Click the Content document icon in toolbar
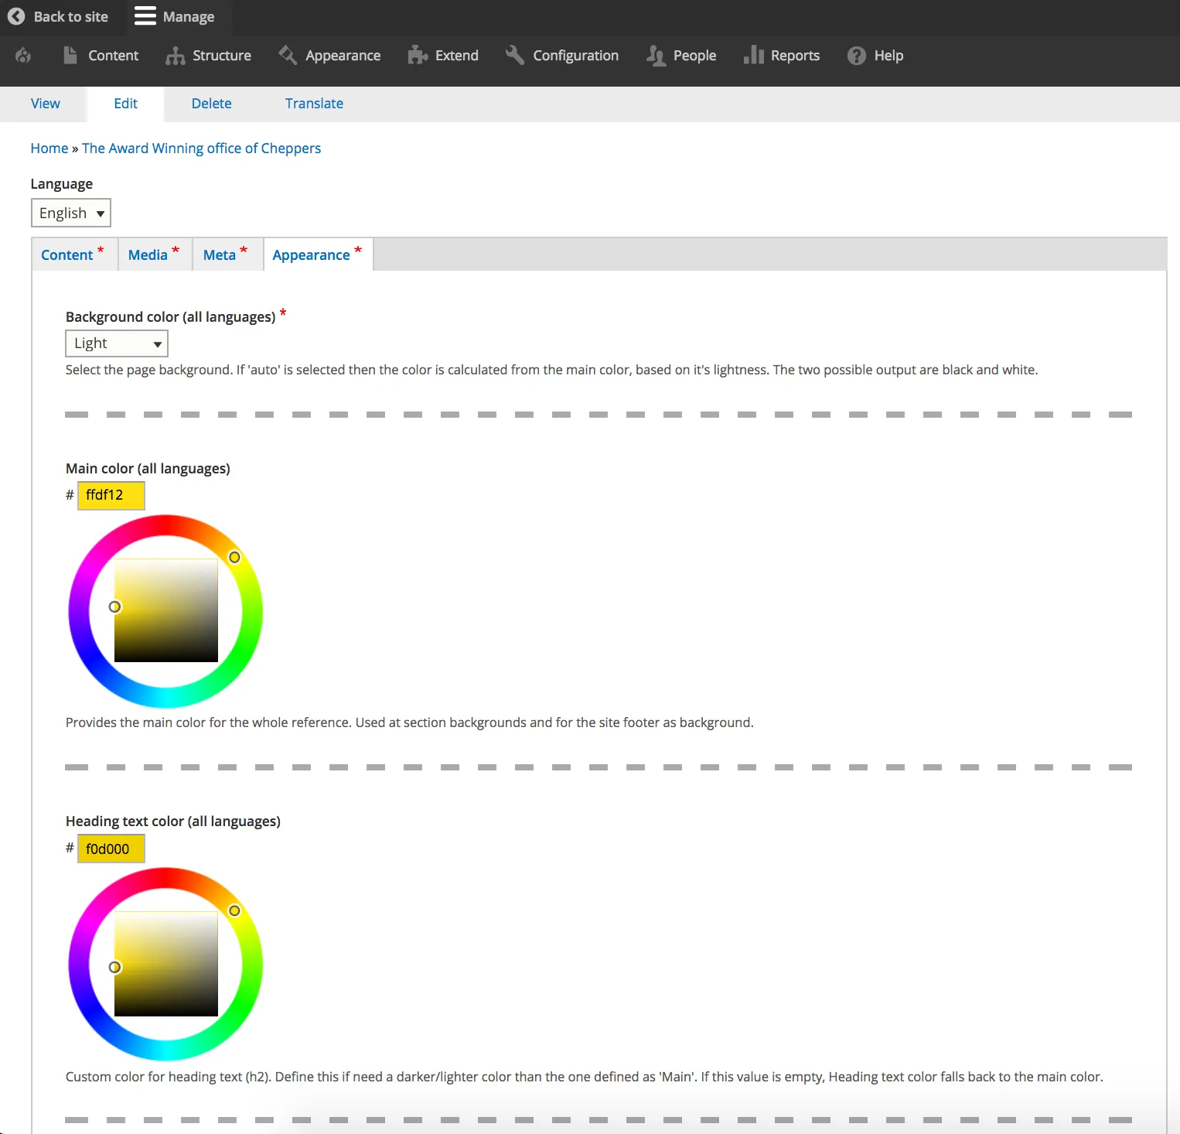The width and height of the screenshot is (1180, 1134). click(x=70, y=55)
